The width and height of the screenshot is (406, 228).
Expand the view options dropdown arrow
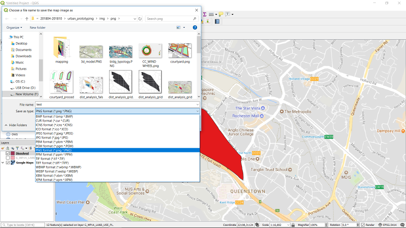184,27
